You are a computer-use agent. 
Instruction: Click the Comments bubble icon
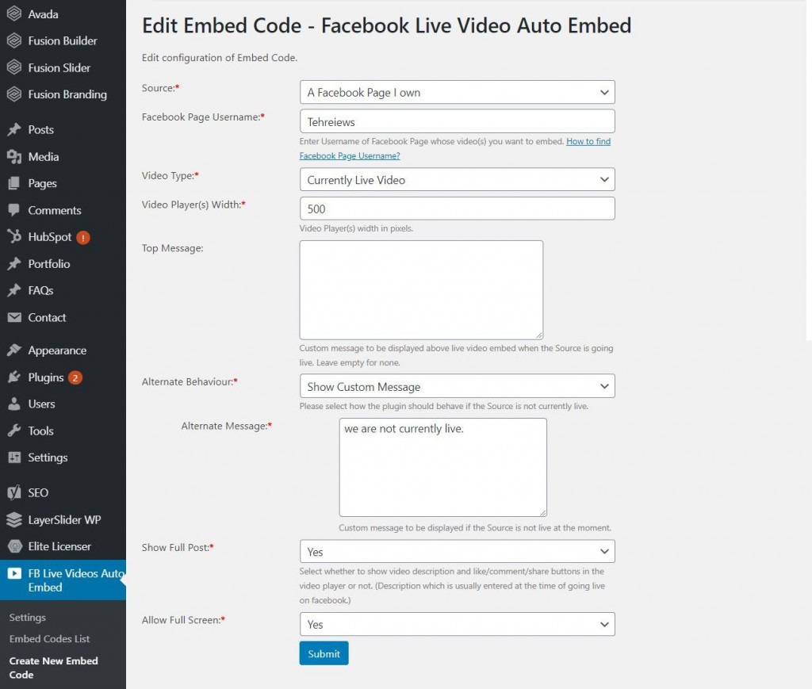[14, 210]
